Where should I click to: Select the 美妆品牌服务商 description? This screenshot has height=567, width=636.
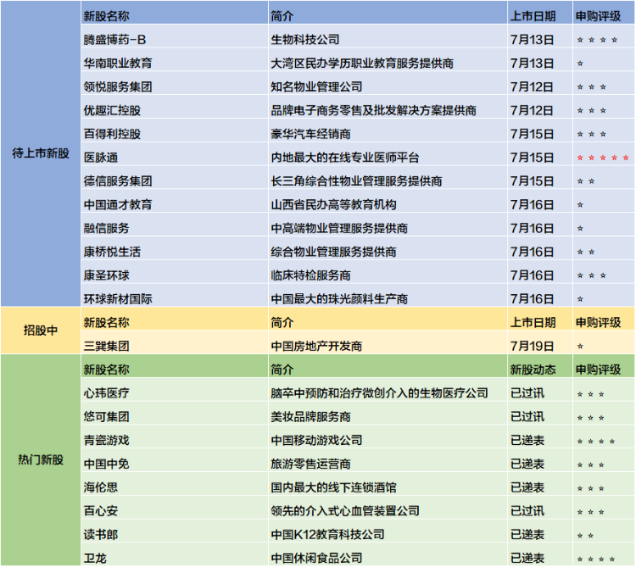(x=310, y=417)
